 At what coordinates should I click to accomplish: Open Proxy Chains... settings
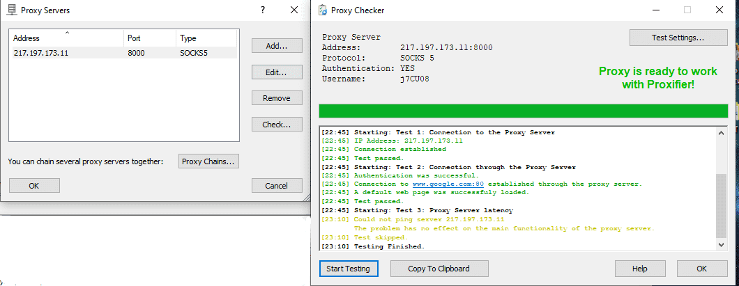pyautogui.click(x=209, y=161)
